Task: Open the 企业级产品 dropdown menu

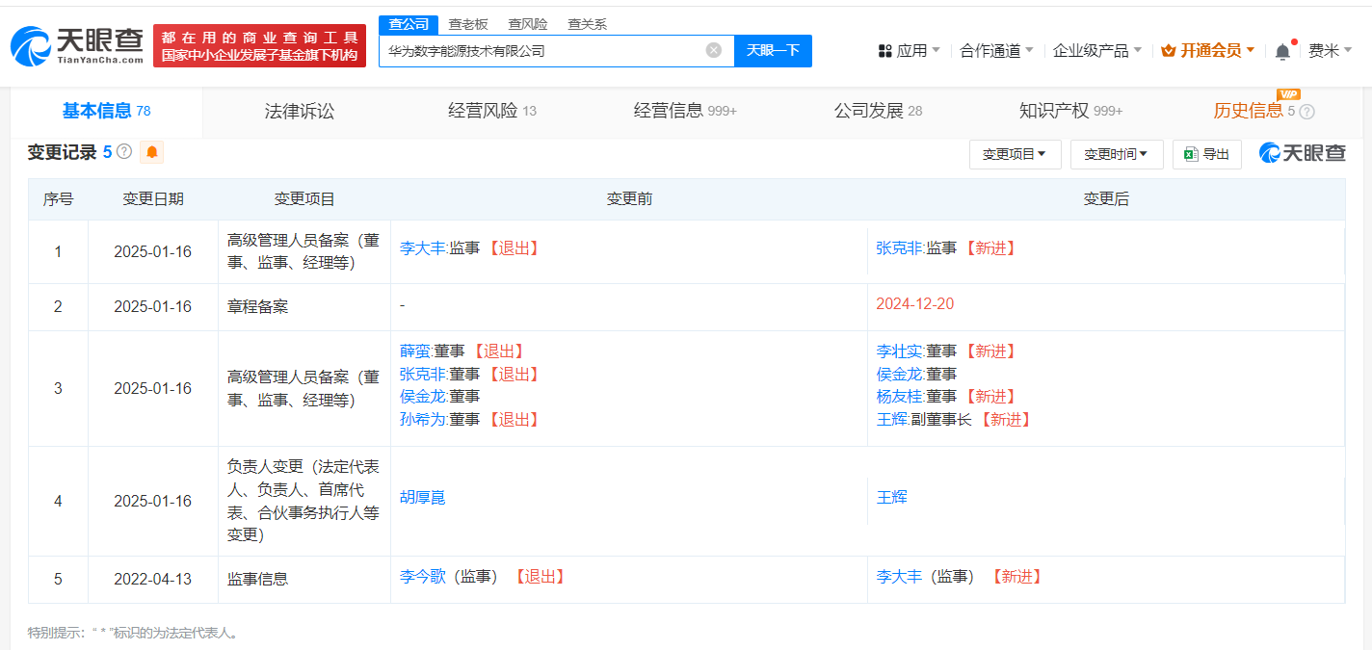Action: pyautogui.click(x=1096, y=50)
